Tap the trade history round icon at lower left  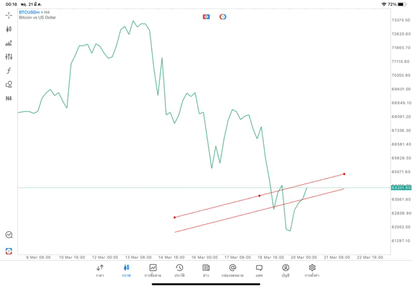pos(9,235)
